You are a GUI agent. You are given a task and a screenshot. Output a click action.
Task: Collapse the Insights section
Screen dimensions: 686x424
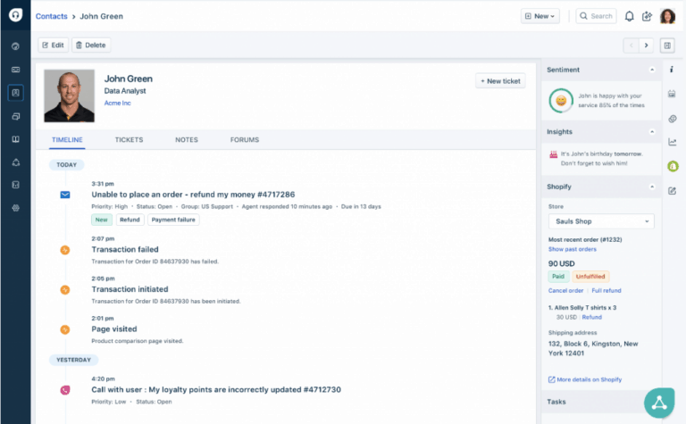point(652,132)
